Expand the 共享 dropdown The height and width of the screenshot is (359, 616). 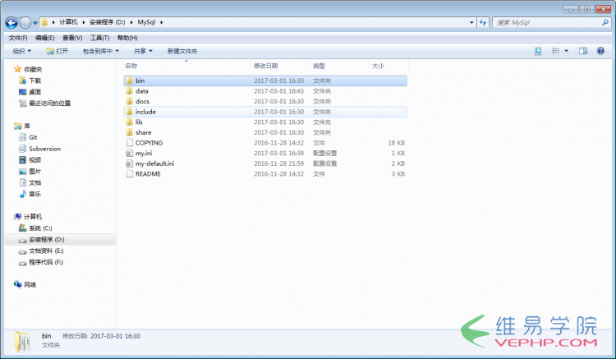point(143,51)
